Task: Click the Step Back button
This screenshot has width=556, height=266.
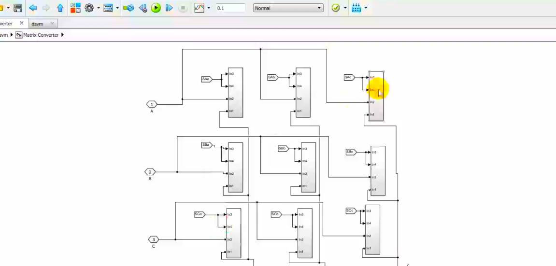Action: [143, 8]
